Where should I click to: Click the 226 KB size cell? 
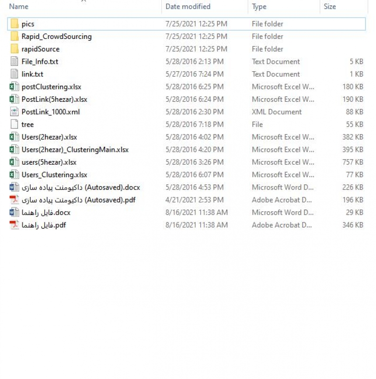point(353,187)
